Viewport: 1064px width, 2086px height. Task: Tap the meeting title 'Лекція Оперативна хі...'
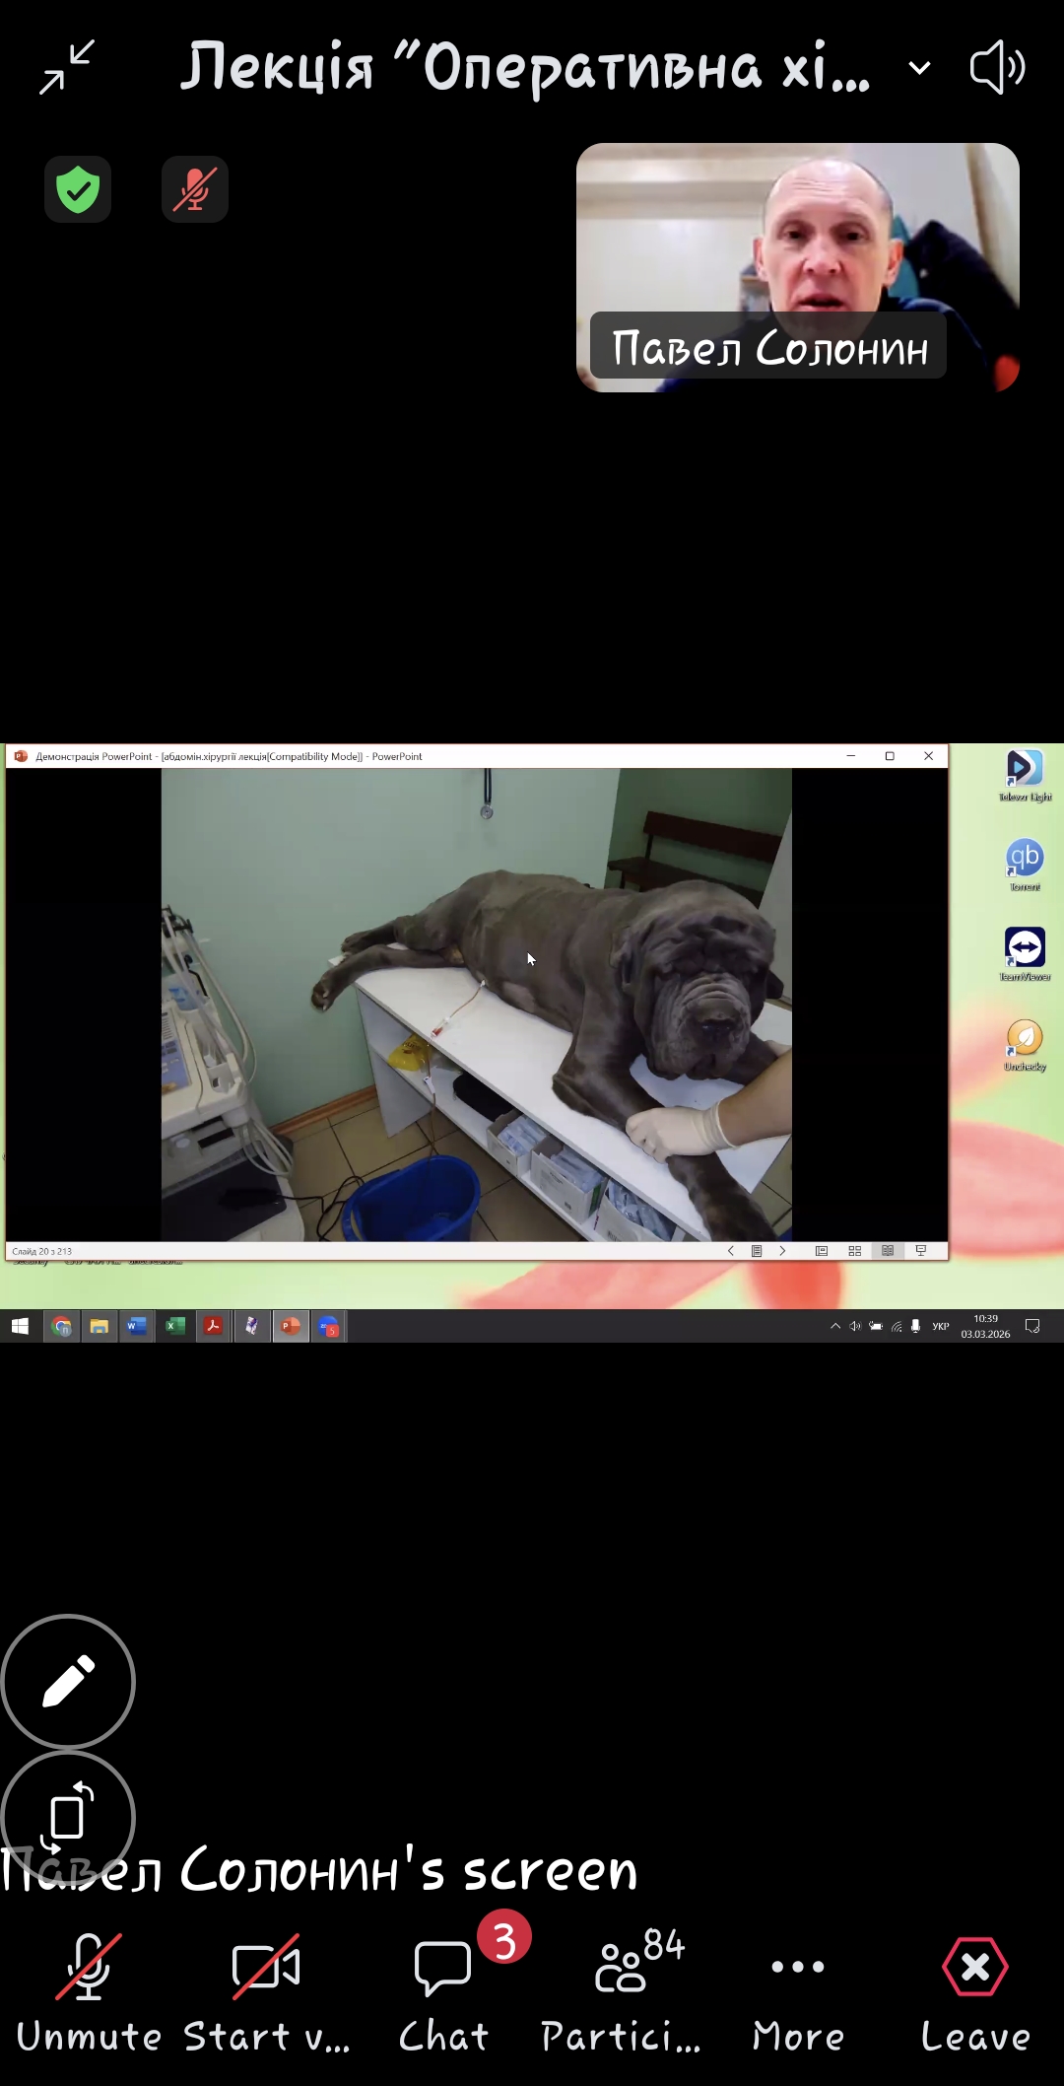pos(525,67)
